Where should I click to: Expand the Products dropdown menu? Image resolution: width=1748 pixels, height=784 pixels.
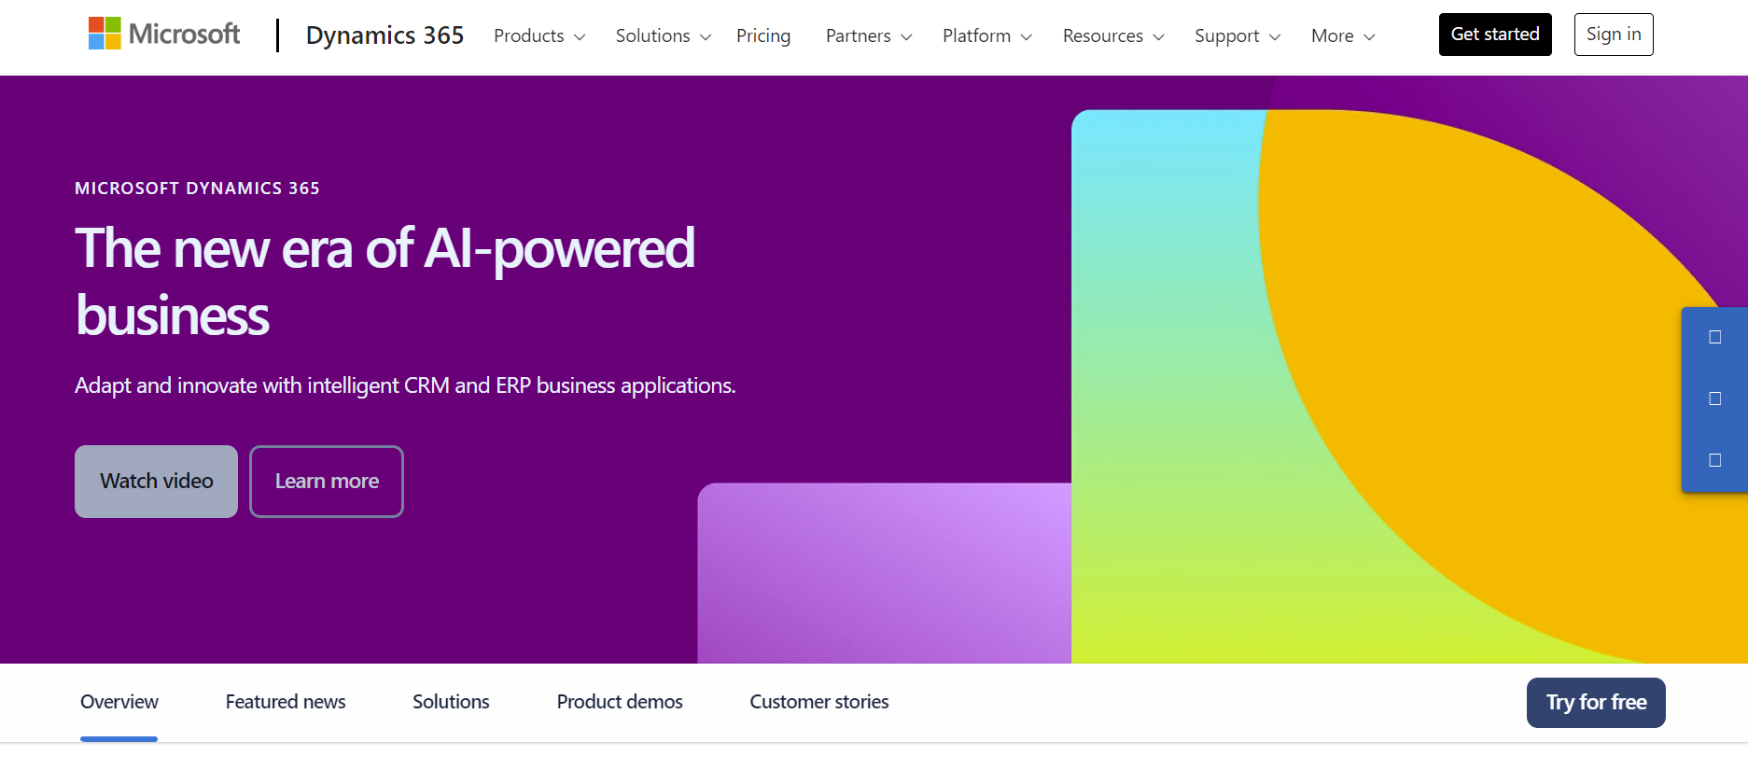(539, 35)
